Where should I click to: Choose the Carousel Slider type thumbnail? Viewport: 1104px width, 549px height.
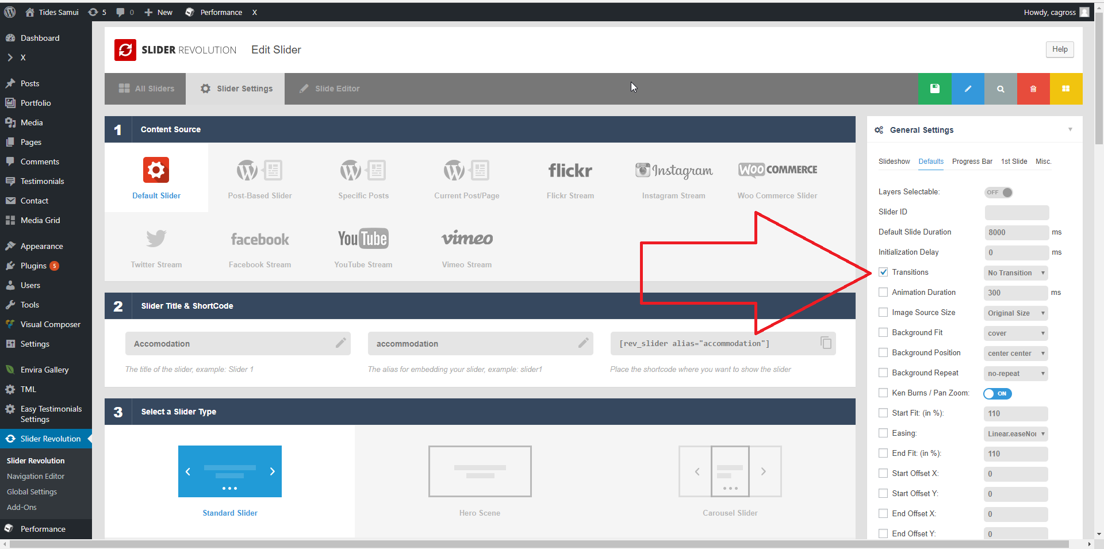[x=730, y=471]
